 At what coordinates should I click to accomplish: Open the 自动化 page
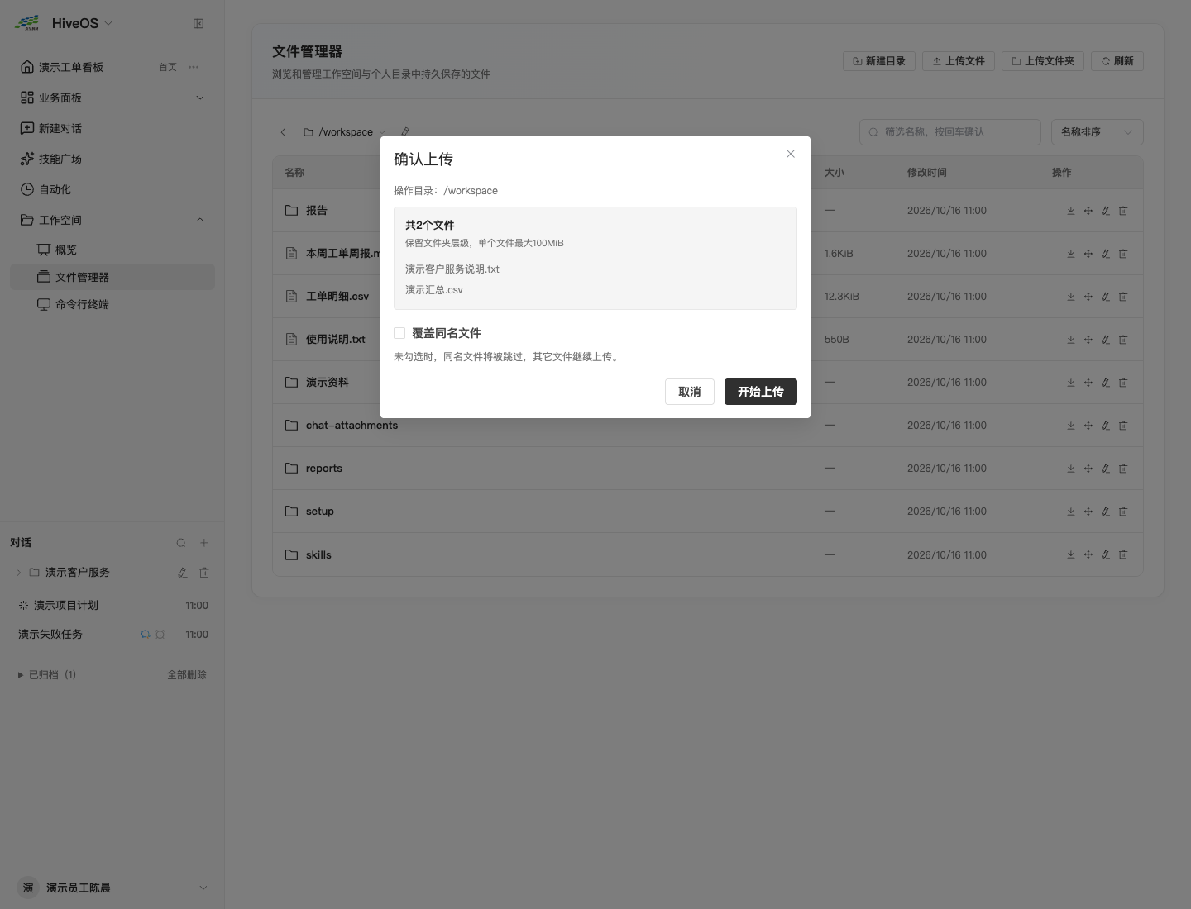tap(112, 189)
